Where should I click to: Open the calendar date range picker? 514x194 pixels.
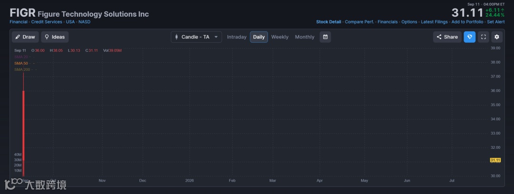pyautogui.click(x=325, y=37)
